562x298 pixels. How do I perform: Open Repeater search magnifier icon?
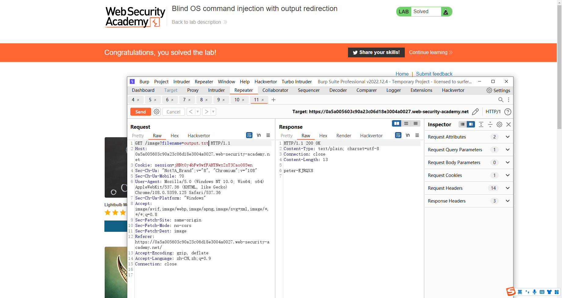point(501,100)
